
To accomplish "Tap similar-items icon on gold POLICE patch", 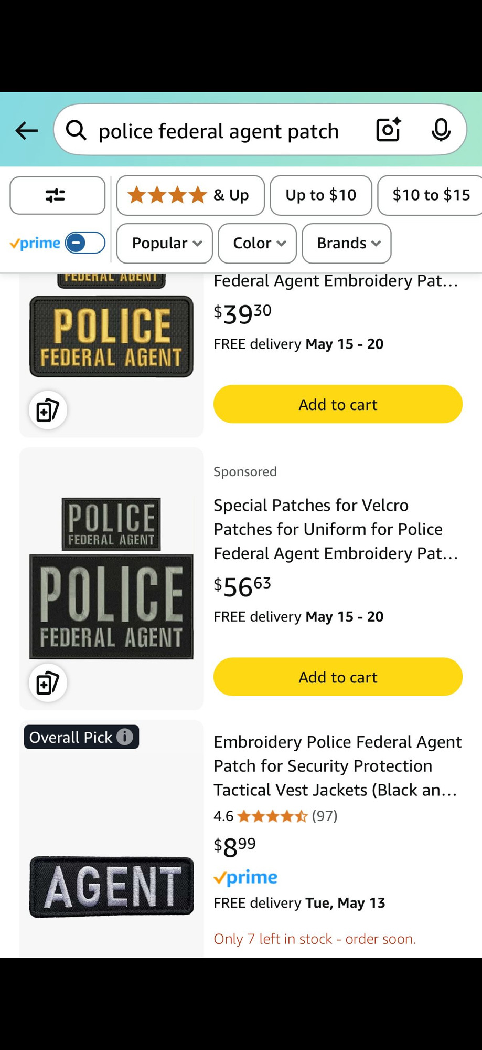I will pyautogui.click(x=48, y=410).
